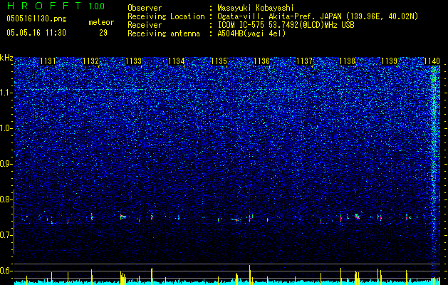Click the 0.9 frequency axis label
This screenshot has height=285, width=448.
click(5, 164)
